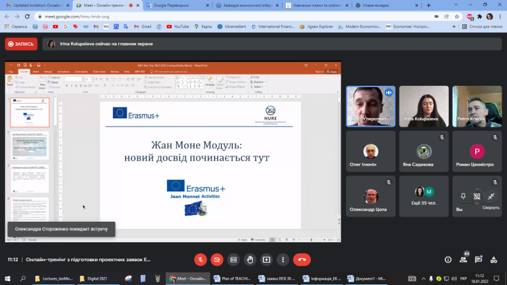This screenshot has width=507, height=285.
Task: Open Windows notification center icon
Action: point(496,278)
